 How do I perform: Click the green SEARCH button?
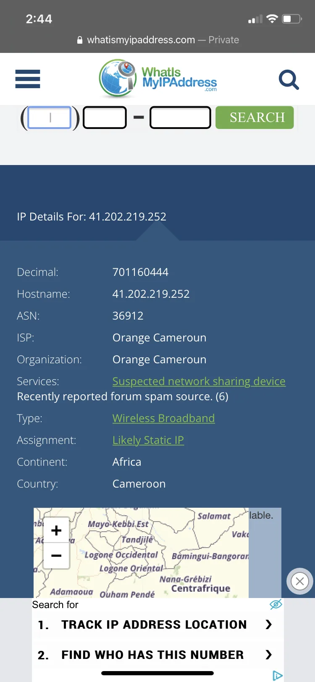tap(255, 118)
